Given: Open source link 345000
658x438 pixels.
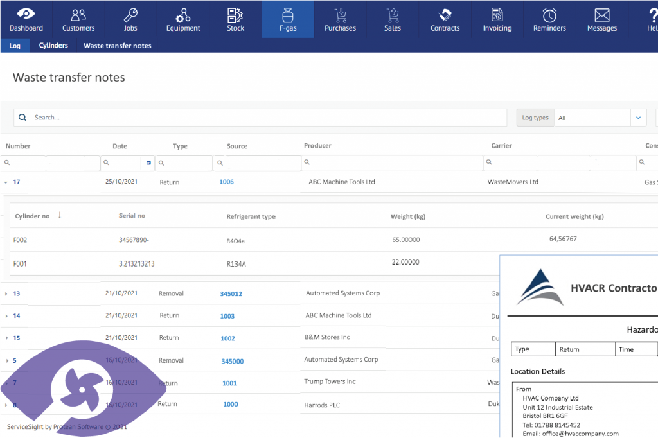Looking at the screenshot, I should (233, 361).
